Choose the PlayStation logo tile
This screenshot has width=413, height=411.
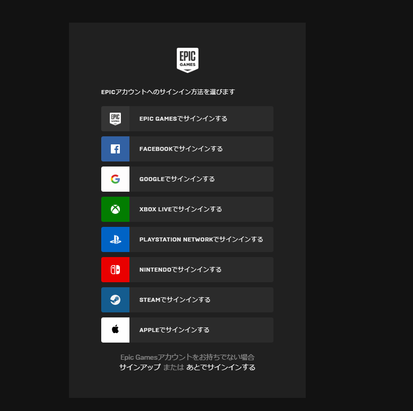click(x=115, y=239)
